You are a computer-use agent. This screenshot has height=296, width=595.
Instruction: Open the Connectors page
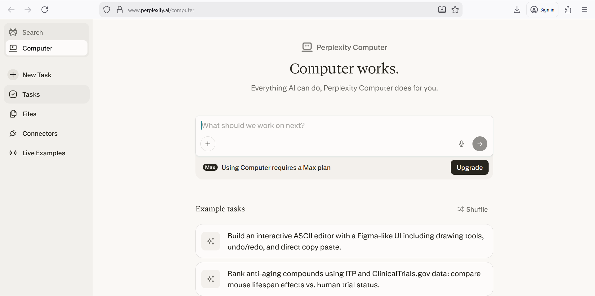click(x=40, y=134)
